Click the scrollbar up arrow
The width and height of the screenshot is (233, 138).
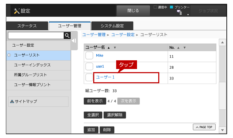(x=223, y=43)
